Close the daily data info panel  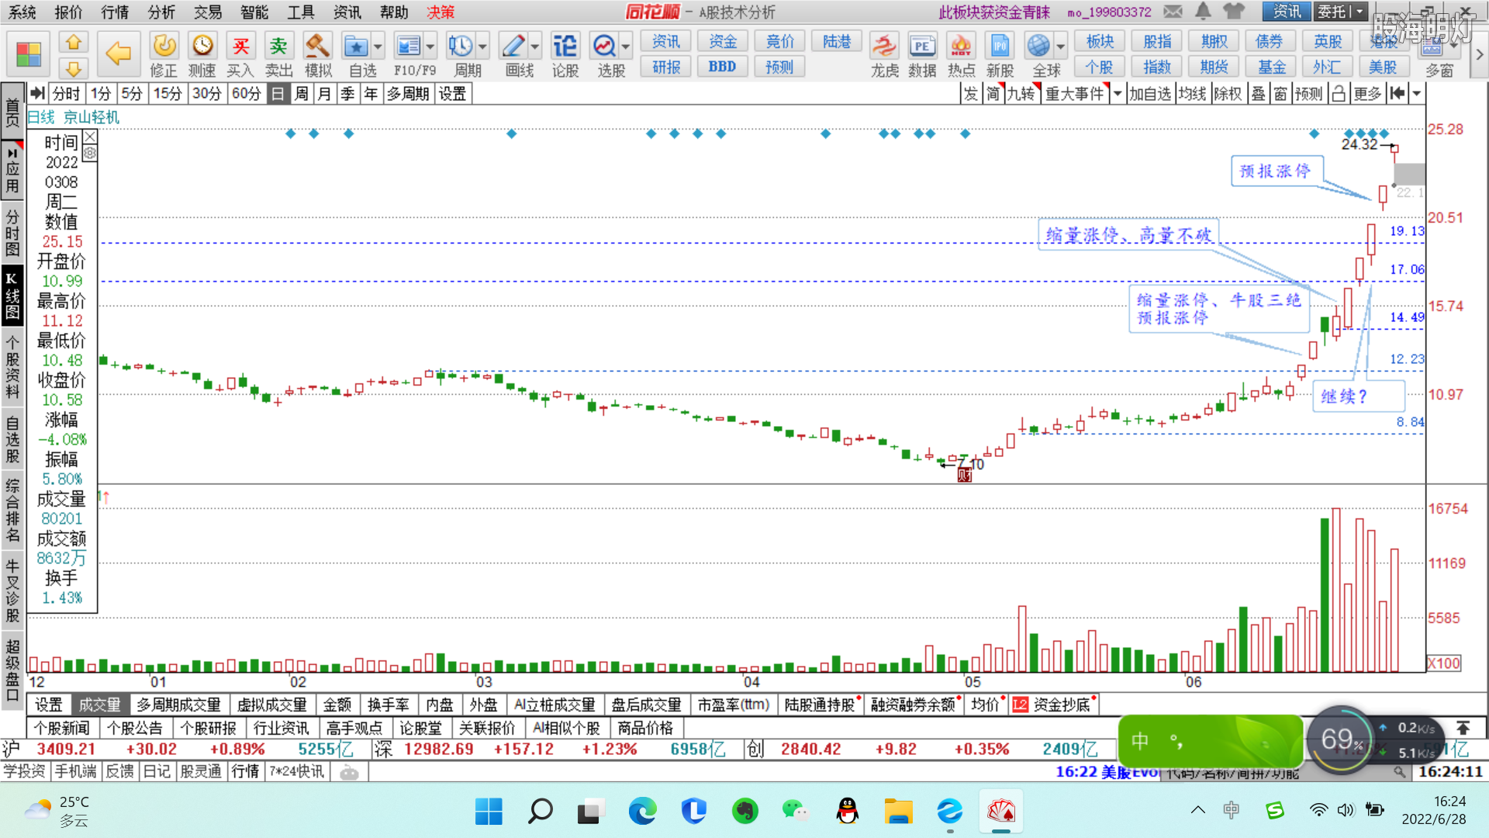90,137
